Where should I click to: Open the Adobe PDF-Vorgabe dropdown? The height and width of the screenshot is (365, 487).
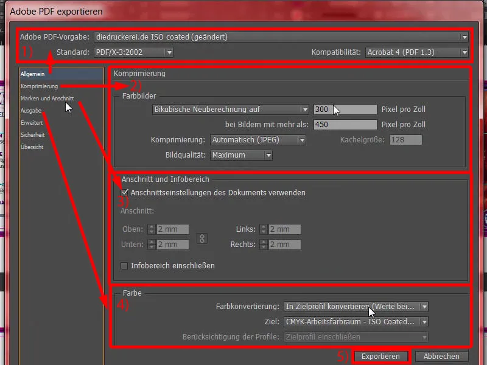[281, 37]
